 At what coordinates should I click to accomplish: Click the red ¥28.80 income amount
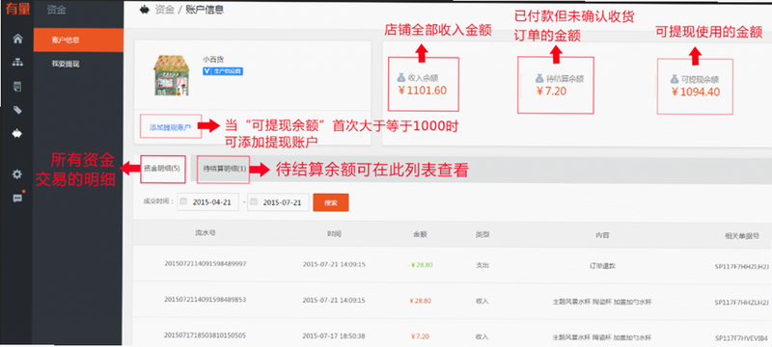tap(420, 301)
